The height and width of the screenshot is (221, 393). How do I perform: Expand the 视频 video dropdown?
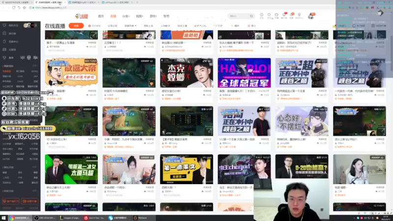pyautogui.click(x=140, y=16)
